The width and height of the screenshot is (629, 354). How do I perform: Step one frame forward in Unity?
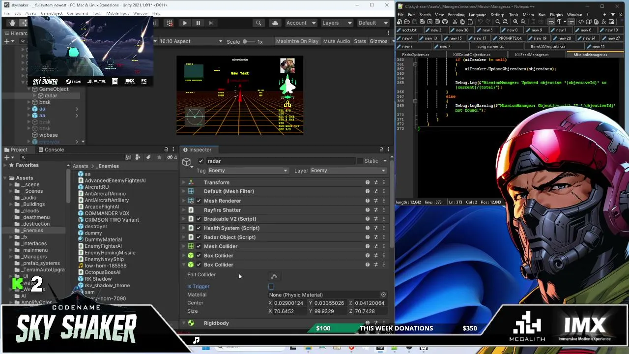(211, 23)
